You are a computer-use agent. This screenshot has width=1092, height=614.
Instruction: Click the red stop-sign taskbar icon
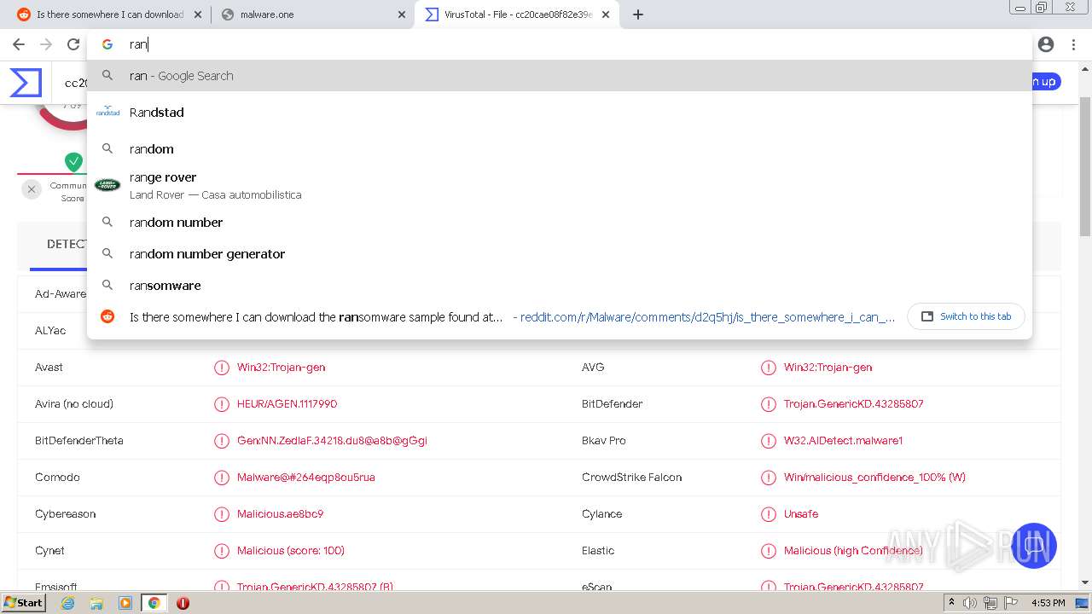click(183, 603)
